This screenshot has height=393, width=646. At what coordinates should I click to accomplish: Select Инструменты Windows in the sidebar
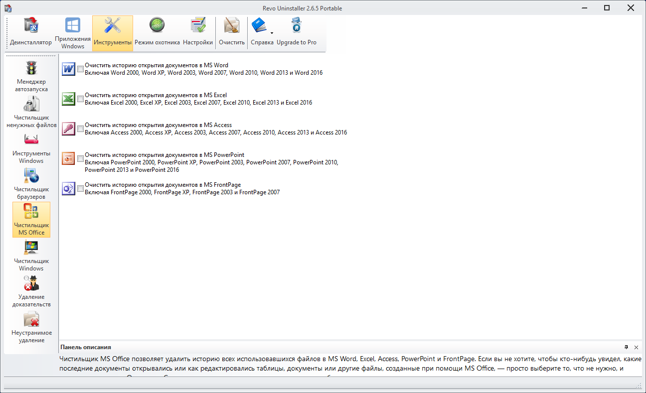[31, 148]
